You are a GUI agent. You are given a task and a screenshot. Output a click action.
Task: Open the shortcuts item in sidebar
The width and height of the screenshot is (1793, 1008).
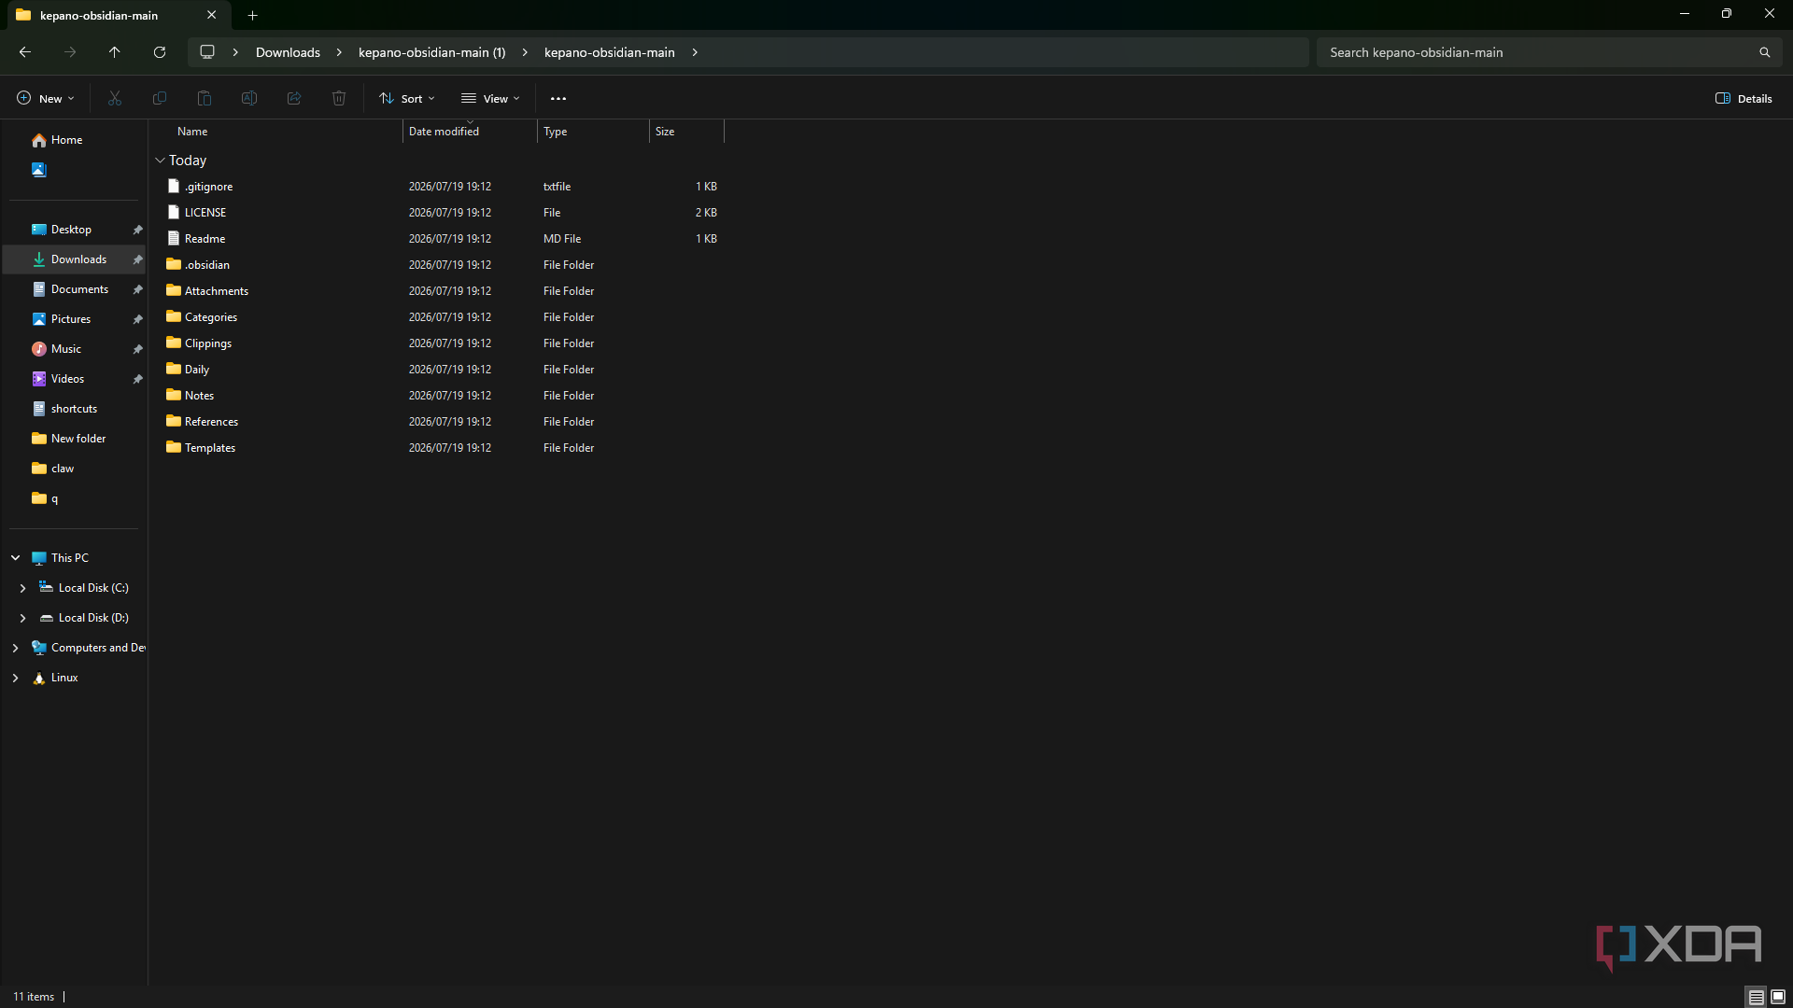pos(74,409)
